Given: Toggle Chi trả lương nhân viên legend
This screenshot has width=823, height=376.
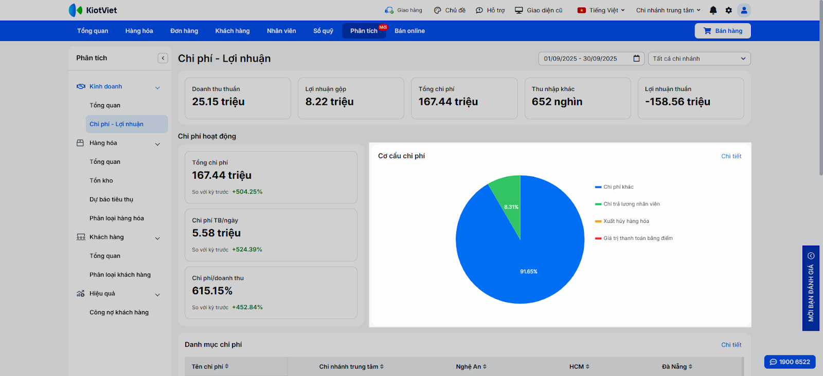Looking at the screenshot, I should point(631,204).
